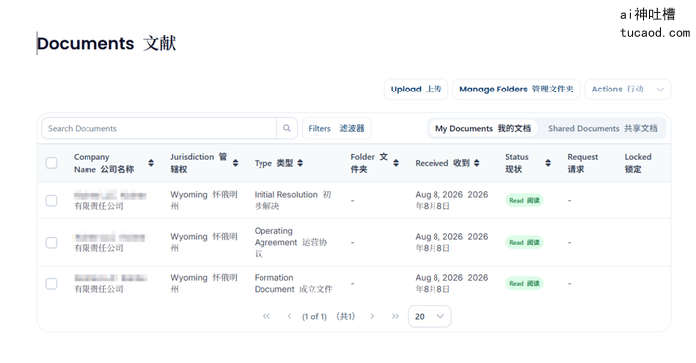Sort by Folder column

pyautogui.click(x=396, y=163)
